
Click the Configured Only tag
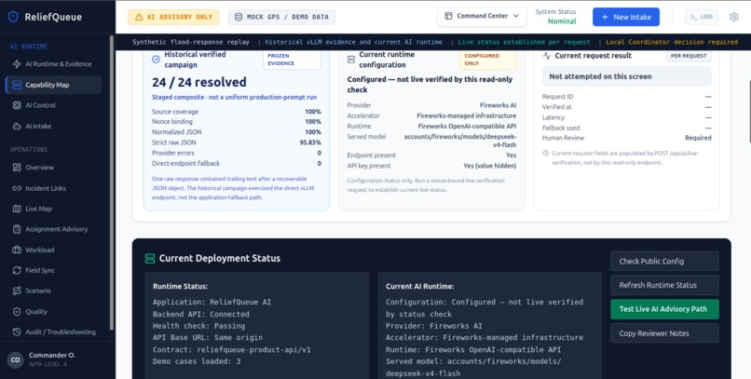pyautogui.click(x=487, y=60)
